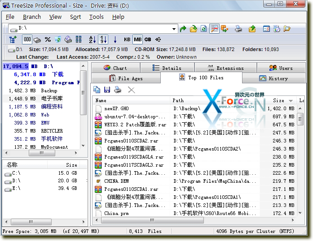Screen dimensions: 313x241
Task: Select the ubuntu-7.04-desktop file row
Action: click(195, 116)
